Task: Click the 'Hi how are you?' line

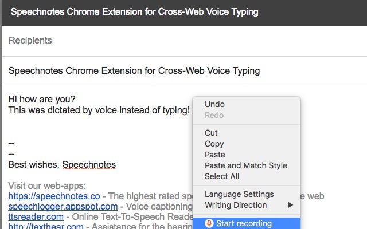Action: tap(42, 99)
